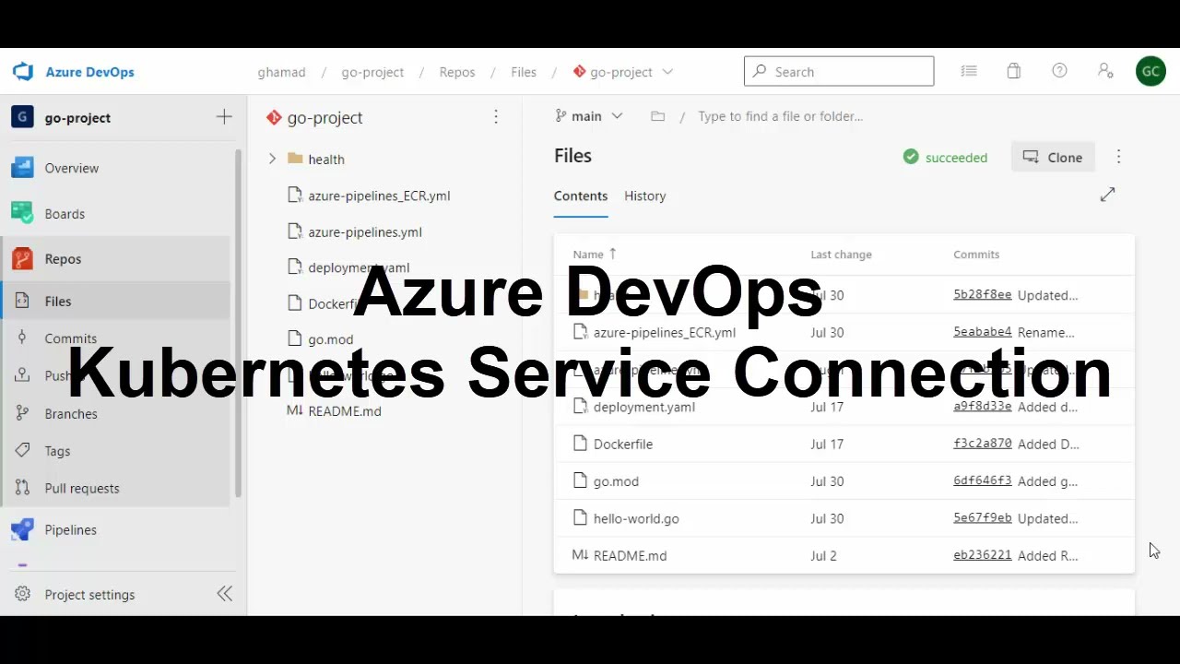The image size is (1180, 664).
Task: Go to ghamad in breadcrumb
Action: [281, 72]
